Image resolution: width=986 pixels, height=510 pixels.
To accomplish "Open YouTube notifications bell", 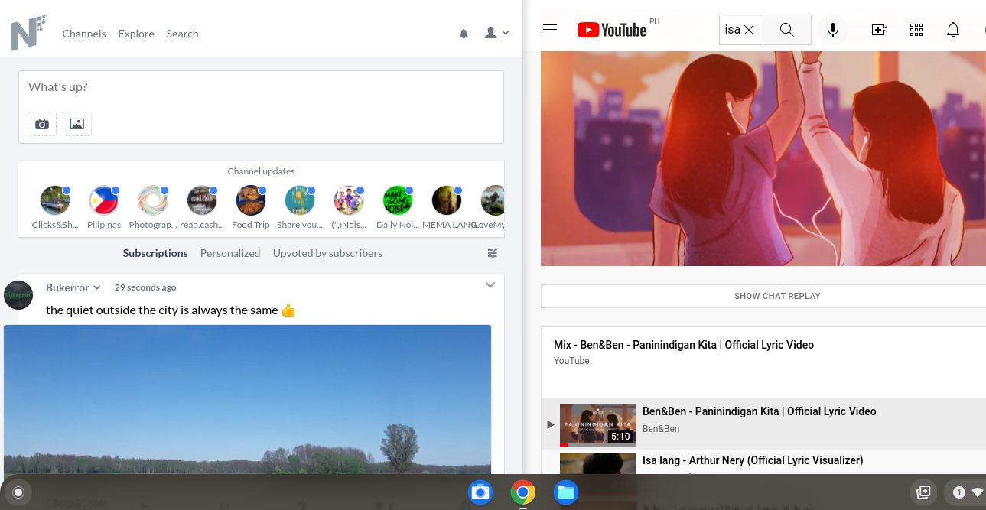I will 953,30.
